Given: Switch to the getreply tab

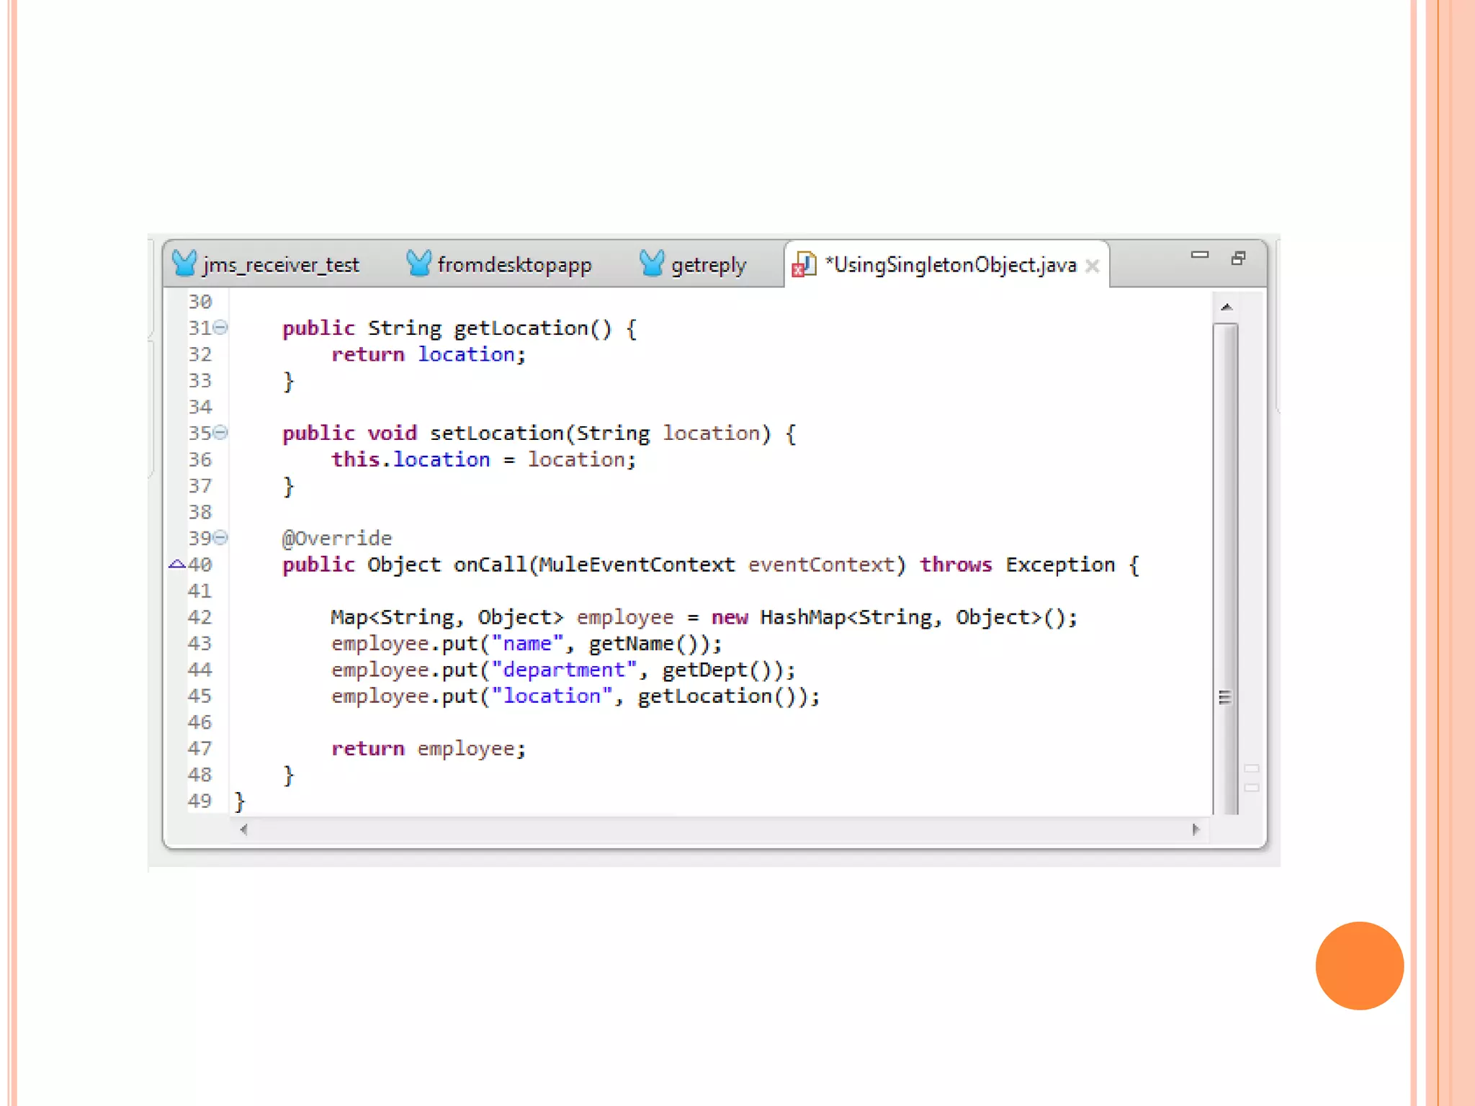Looking at the screenshot, I should click(x=708, y=265).
